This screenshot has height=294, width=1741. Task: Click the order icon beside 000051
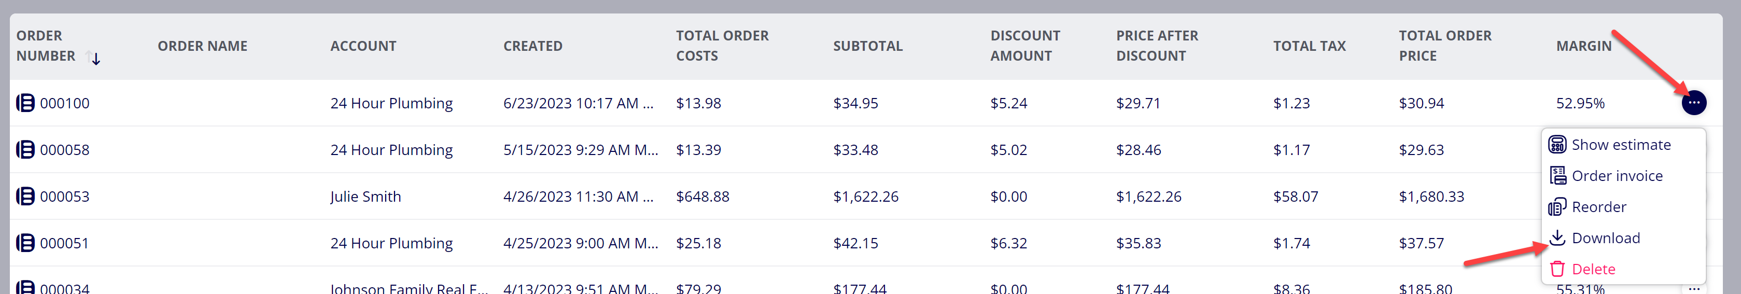coord(25,243)
